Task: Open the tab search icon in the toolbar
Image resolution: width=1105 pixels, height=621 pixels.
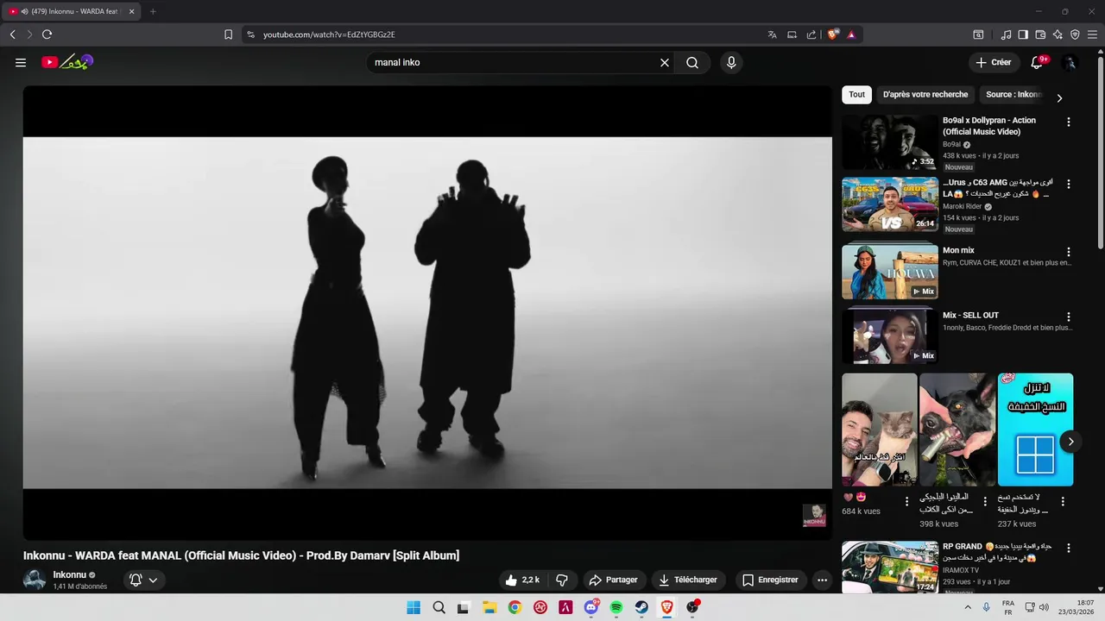Action: 978,34
